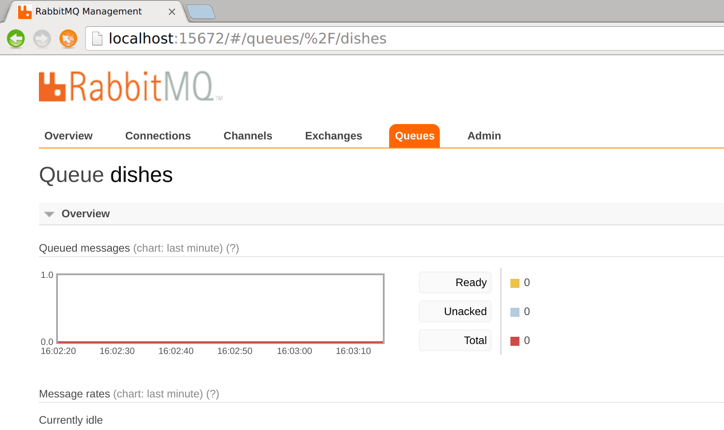The image size is (724, 430).
Task: Click the 'Currently idle' status text
Action: pos(71,420)
